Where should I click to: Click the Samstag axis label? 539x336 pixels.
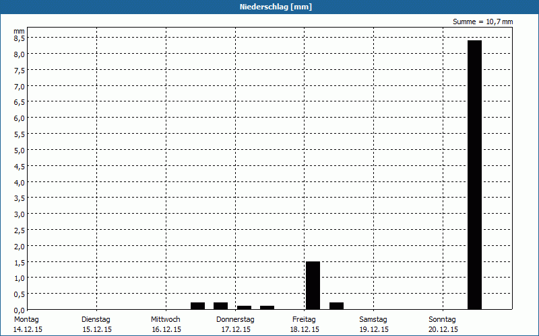click(373, 320)
